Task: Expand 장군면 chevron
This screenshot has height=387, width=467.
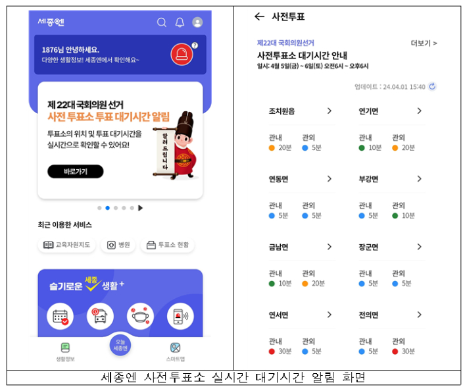Action: (420, 247)
